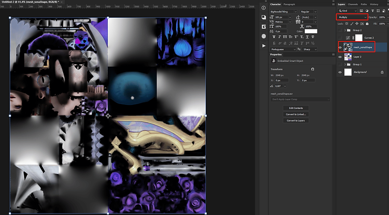Open the Paragraph tab

coord(290,4)
